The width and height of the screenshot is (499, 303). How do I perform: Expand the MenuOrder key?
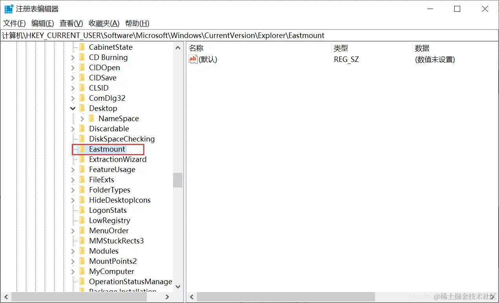coord(73,231)
